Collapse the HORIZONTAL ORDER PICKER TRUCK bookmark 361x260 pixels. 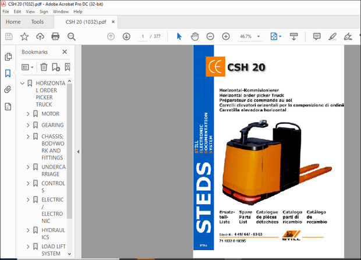coord(22,83)
